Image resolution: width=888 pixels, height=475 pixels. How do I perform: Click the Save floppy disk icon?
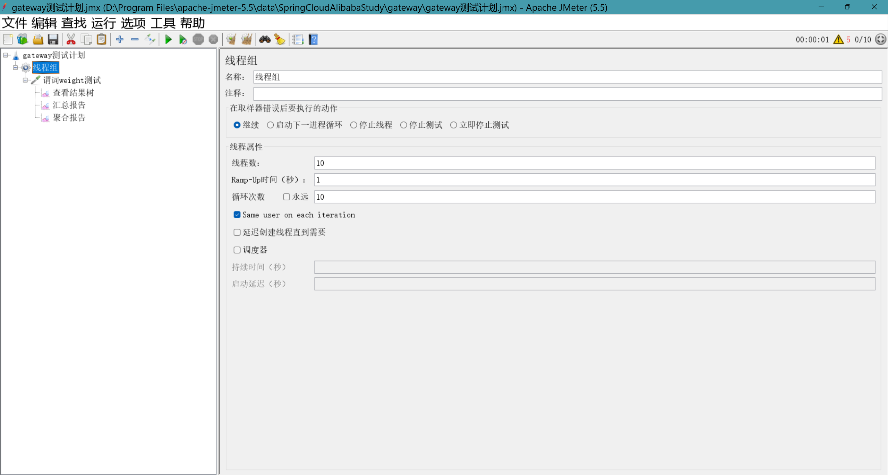click(53, 40)
